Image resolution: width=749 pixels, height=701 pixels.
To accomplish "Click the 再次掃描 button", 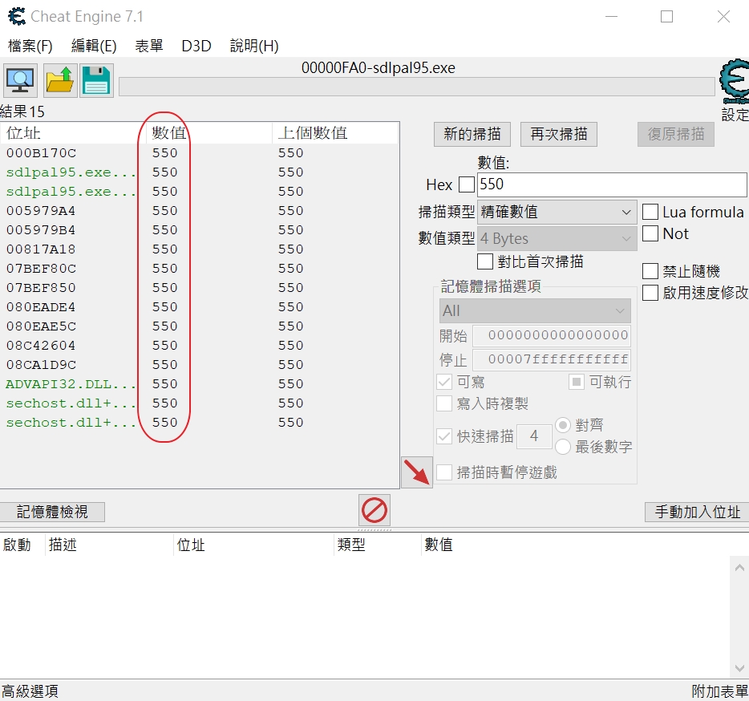I will [x=558, y=134].
